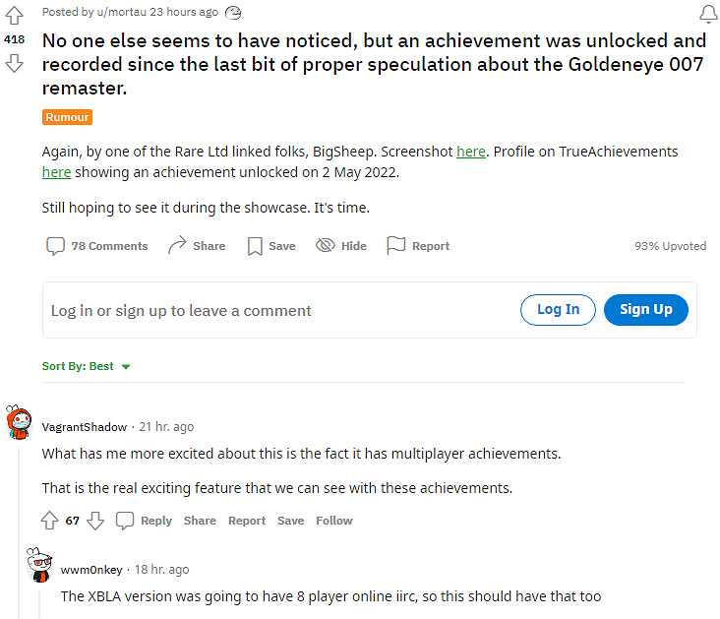Hide this post
Image resolution: width=720 pixels, height=619 pixels.
(x=341, y=246)
